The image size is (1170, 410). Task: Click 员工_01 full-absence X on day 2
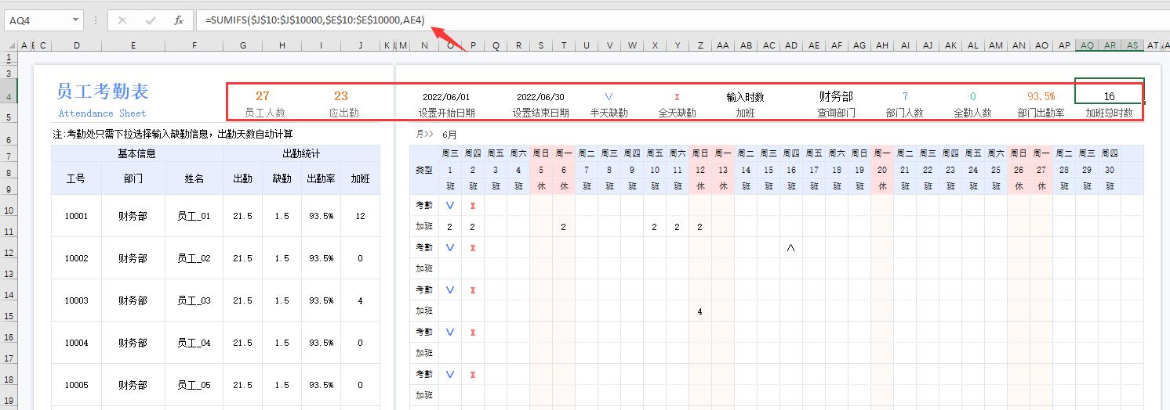472,205
